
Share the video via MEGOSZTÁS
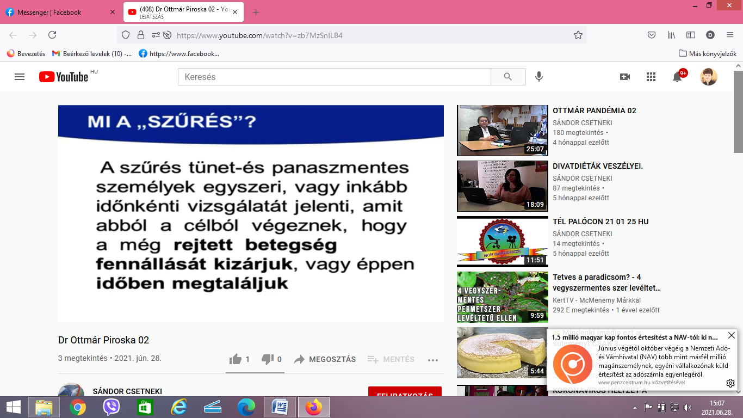point(325,359)
